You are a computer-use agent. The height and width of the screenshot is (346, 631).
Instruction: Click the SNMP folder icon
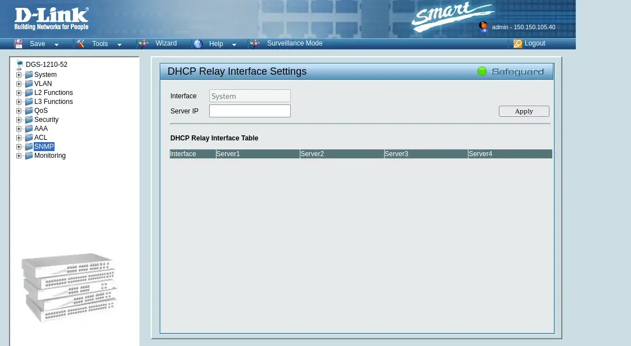pyautogui.click(x=29, y=146)
